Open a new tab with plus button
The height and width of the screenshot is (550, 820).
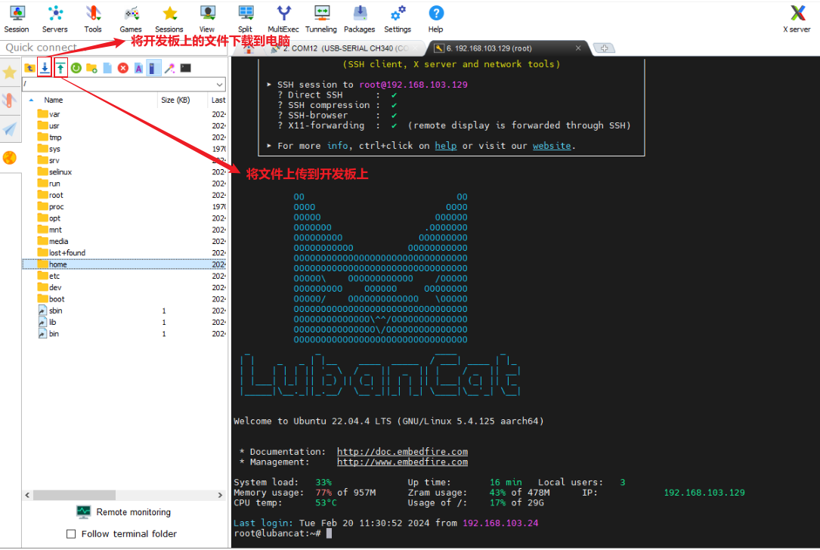coord(604,48)
